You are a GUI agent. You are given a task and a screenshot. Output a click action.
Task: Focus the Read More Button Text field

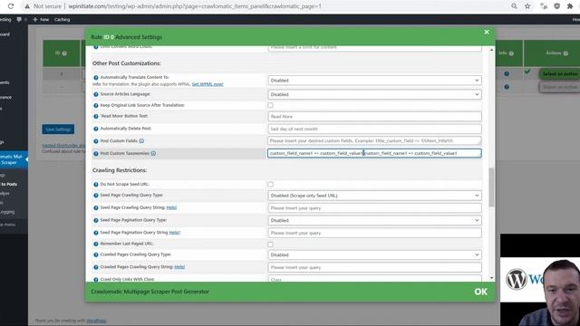[374, 117]
